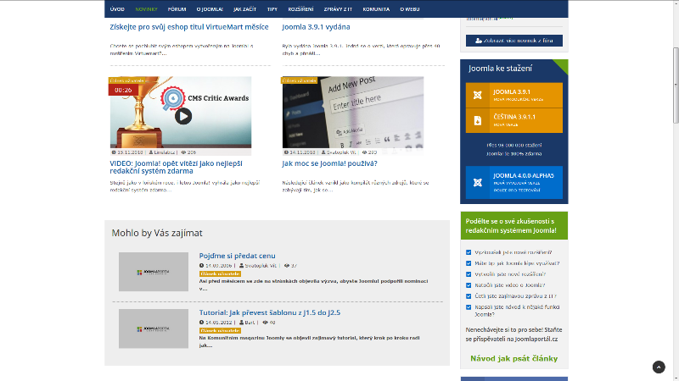Open the O JOOMLA! menu

click(210, 9)
